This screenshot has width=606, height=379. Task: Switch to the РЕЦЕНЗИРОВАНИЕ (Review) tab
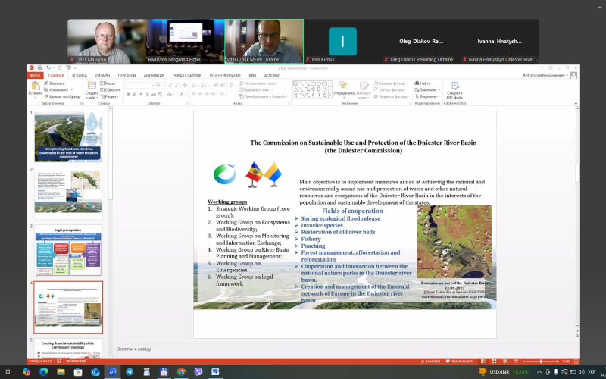tap(225, 75)
